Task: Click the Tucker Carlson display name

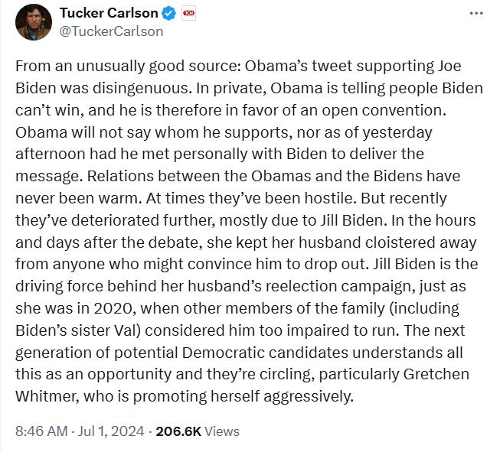Action: pyautogui.click(x=108, y=15)
